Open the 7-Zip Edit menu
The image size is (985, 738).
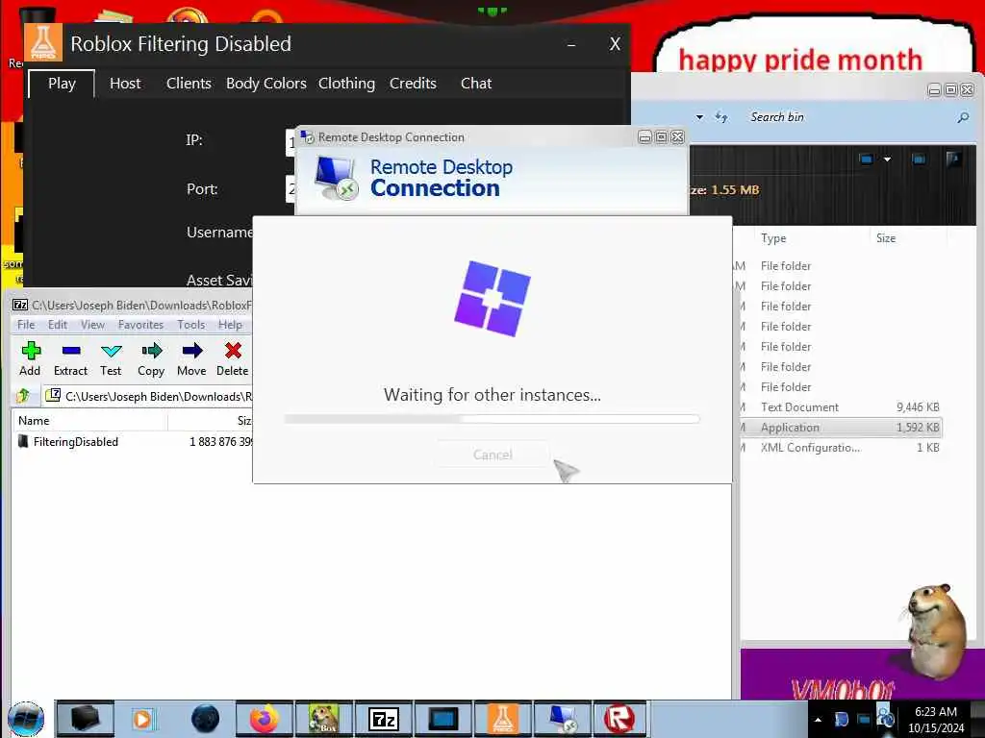pos(57,325)
